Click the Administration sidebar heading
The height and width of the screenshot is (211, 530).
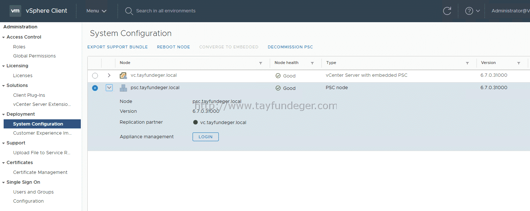pos(20,27)
